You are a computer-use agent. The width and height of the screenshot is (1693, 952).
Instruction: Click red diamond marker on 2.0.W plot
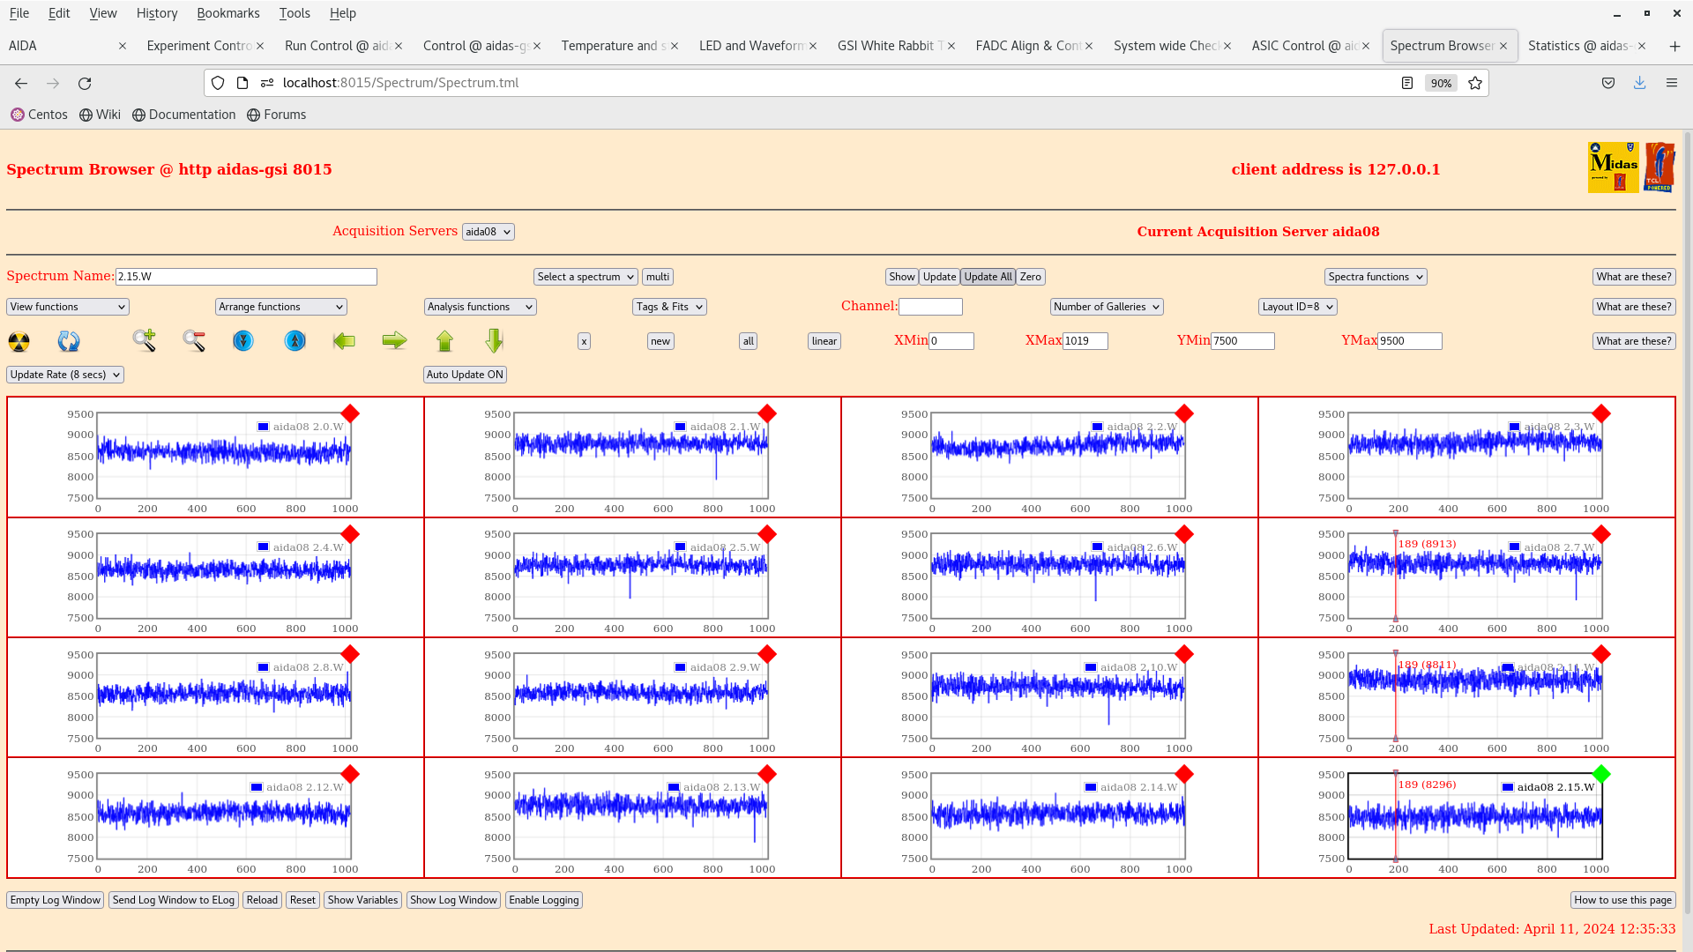tap(350, 413)
